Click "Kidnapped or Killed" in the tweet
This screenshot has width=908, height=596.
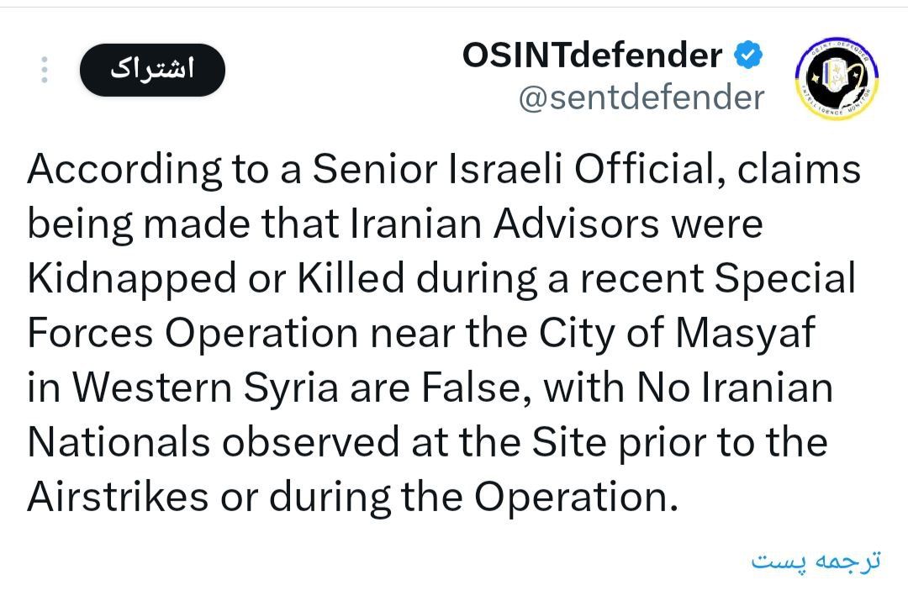(x=216, y=279)
